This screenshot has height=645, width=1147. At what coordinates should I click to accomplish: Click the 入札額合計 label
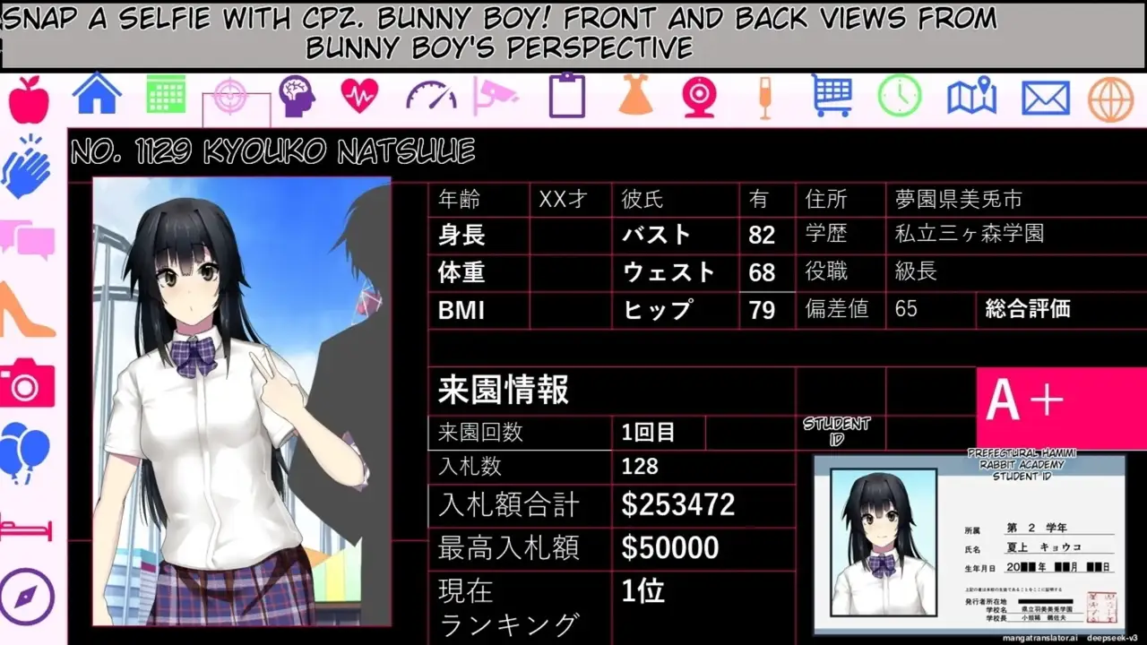[x=508, y=505]
